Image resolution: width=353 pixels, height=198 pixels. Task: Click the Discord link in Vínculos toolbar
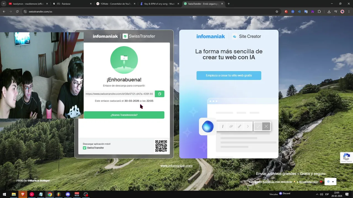(285, 194)
